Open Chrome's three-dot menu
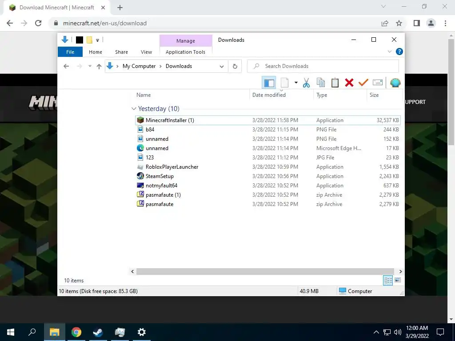The image size is (455, 341). pos(445,23)
